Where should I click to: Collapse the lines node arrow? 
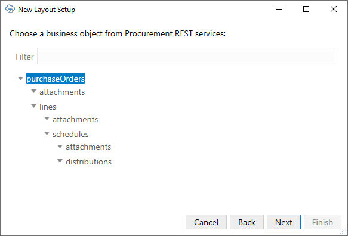33,106
